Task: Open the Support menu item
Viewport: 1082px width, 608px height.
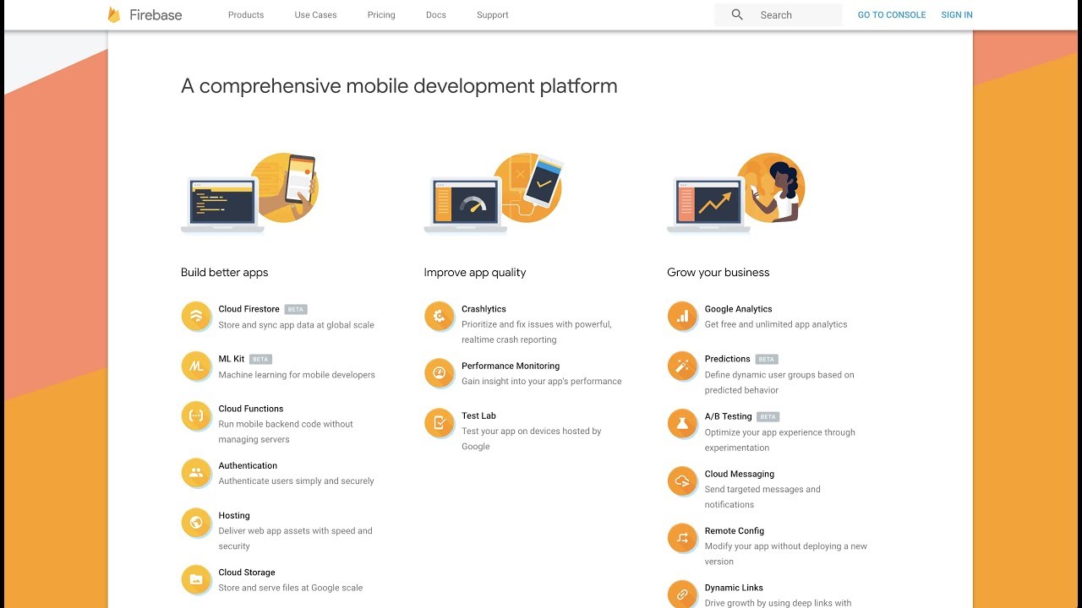Action: 493,15
